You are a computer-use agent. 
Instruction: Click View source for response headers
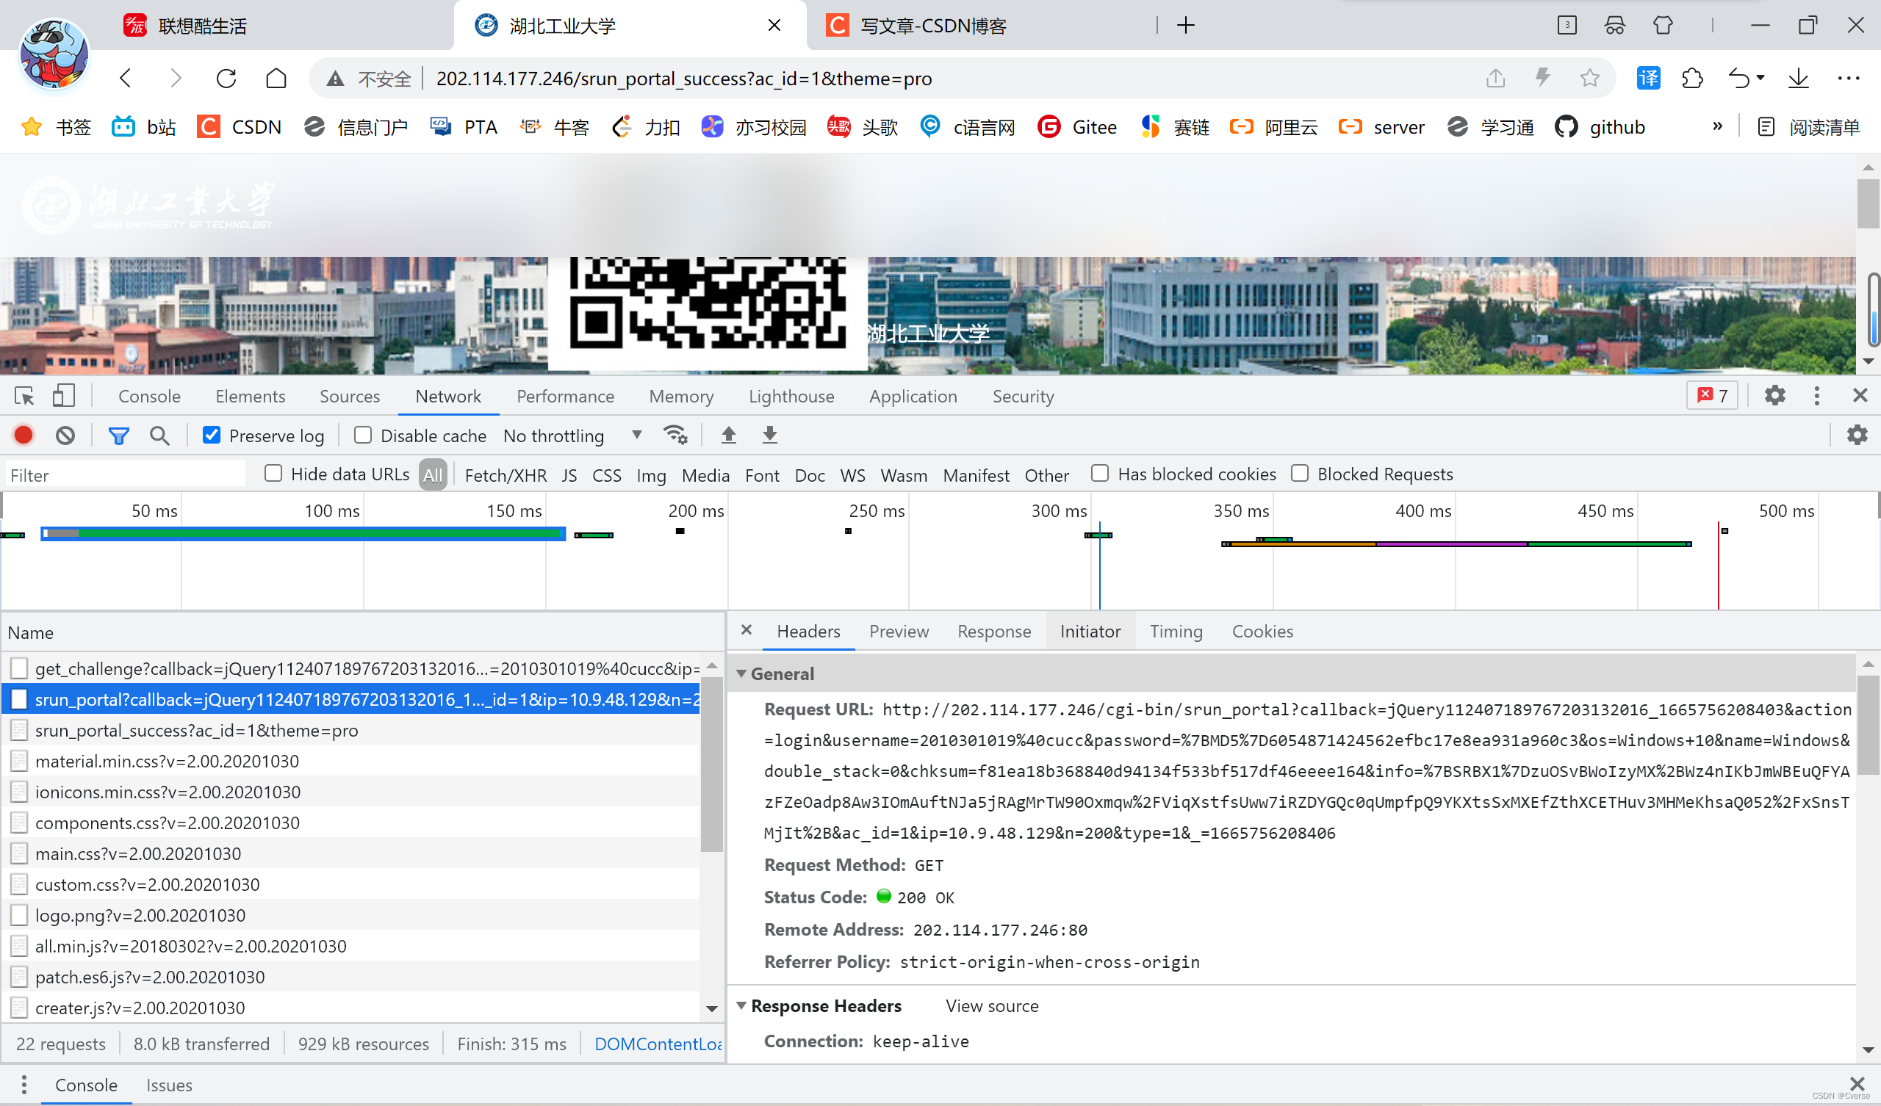991,1006
